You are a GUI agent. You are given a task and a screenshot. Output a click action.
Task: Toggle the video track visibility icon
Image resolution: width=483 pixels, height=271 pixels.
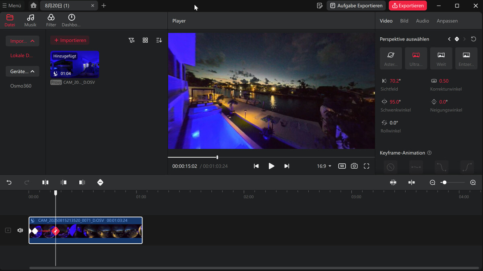[x=8, y=230]
